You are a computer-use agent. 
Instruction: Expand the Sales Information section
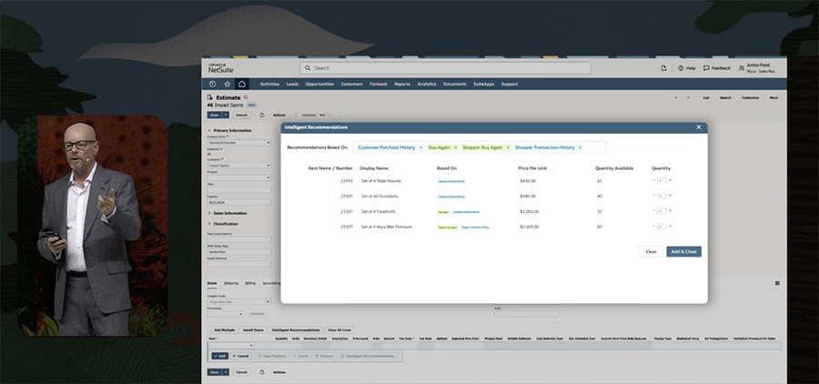(x=209, y=213)
